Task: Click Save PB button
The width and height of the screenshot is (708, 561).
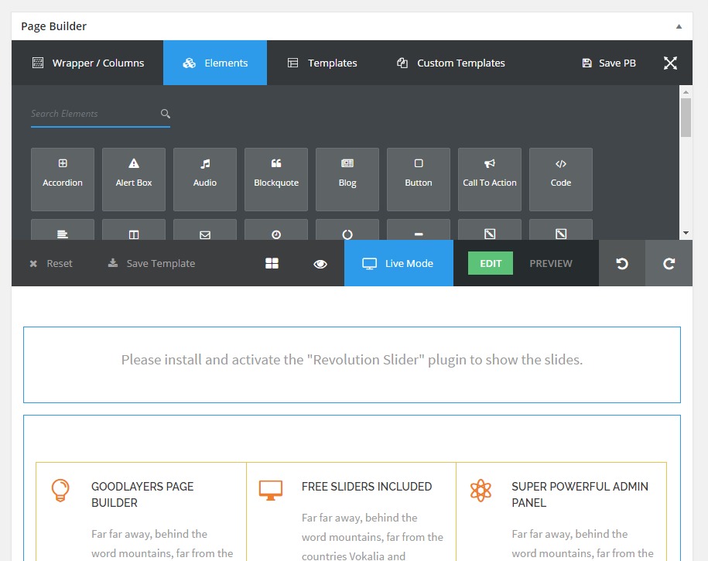Action: tap(609, 63)
